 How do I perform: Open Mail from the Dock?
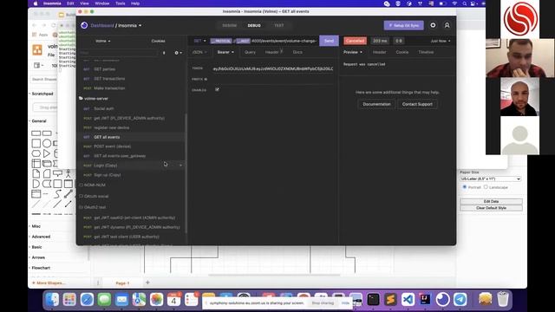tap(121, 300)
